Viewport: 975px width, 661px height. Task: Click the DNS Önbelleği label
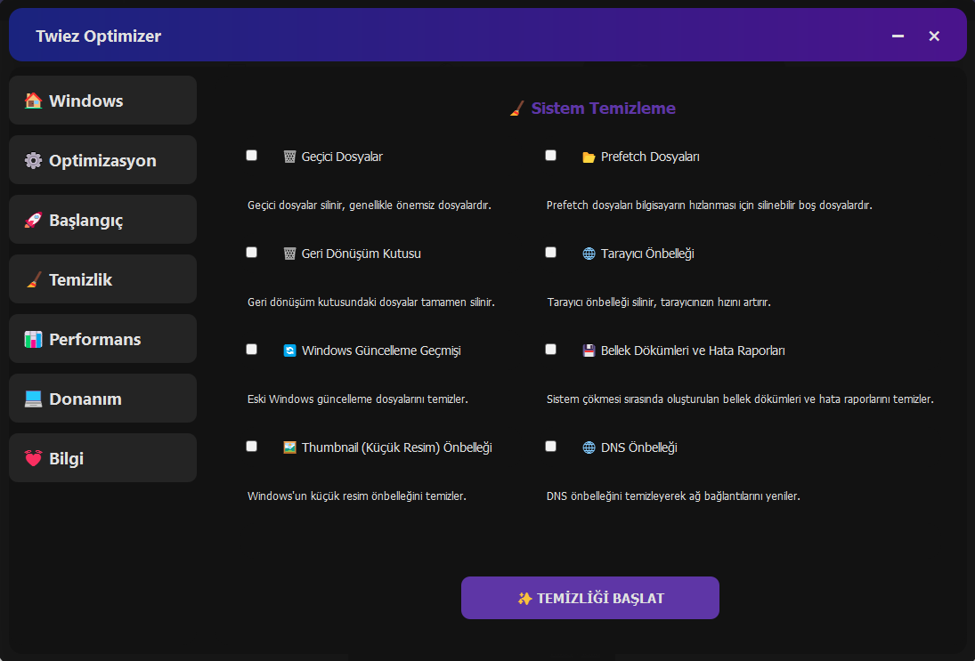coord(638,447)
